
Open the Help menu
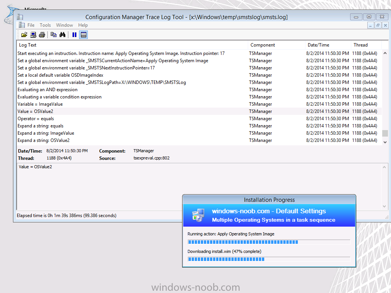(x=83, y=25)
